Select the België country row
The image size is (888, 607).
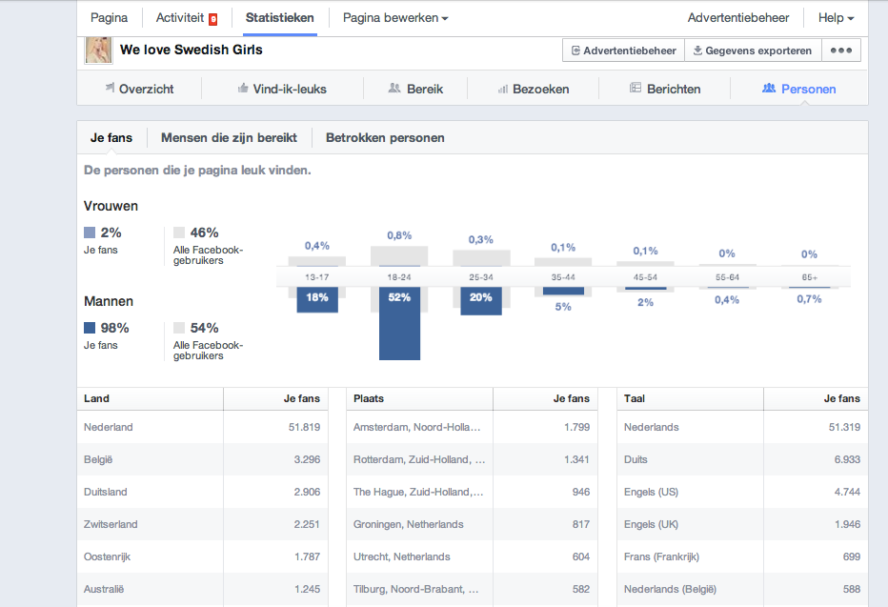pos(202,459)
